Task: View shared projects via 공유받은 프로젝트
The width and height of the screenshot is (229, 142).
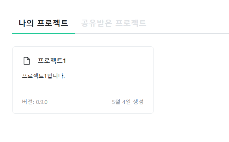Action: pos(114,23)
